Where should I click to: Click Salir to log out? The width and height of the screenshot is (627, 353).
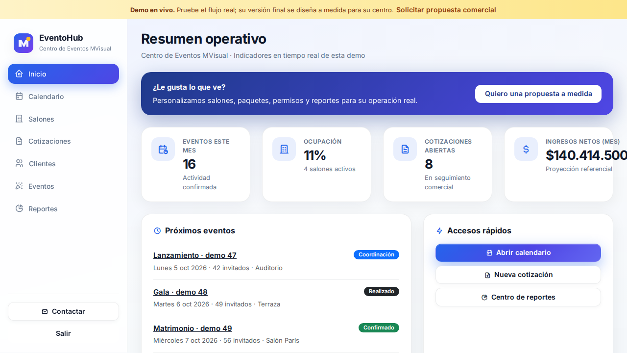(x=63, y=333)
